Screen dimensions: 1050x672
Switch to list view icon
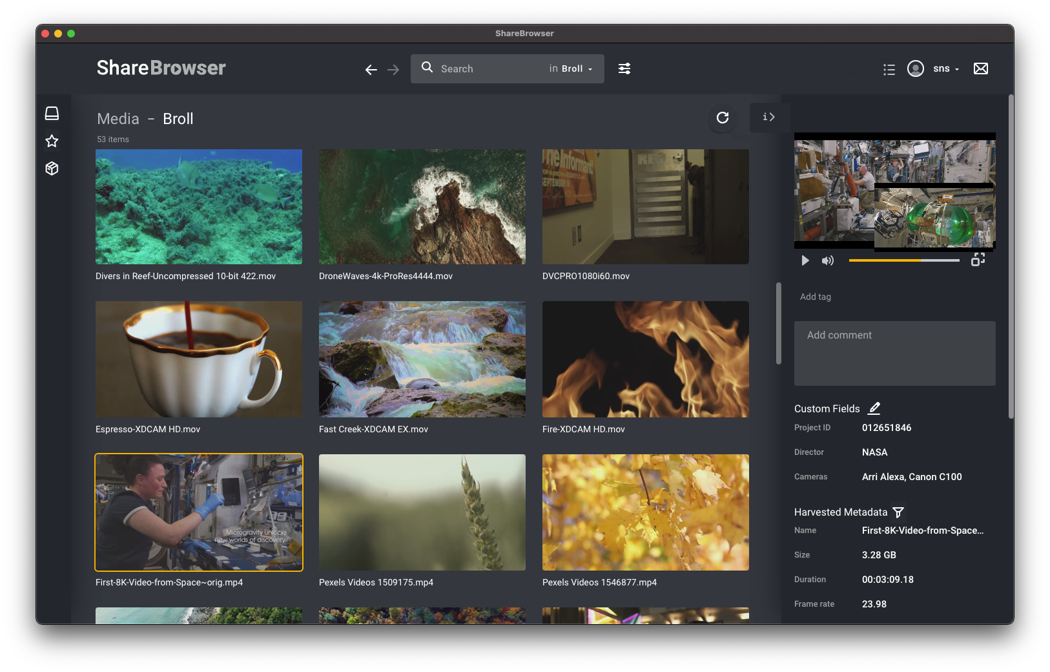pyautogui.click(x=889, y=69)
